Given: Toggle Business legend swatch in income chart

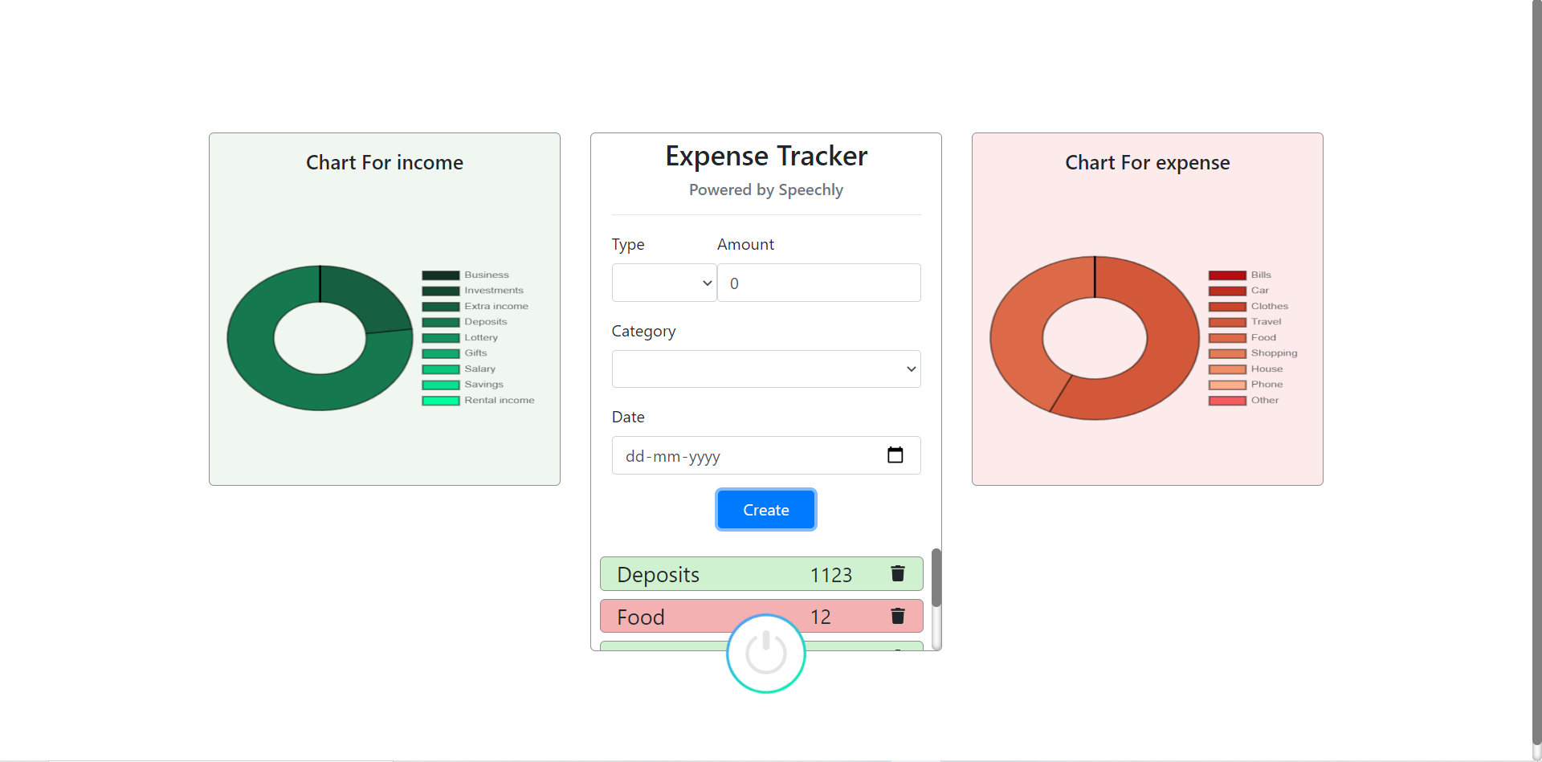Looking at the screenshot, I should pos(441,275).
